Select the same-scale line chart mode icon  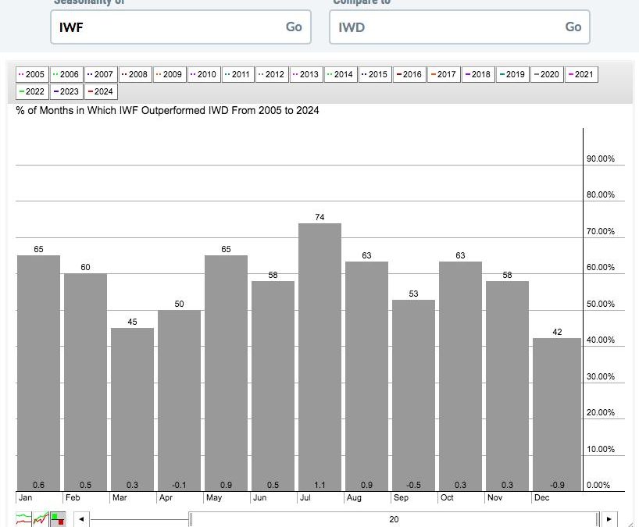click(41, 519)
